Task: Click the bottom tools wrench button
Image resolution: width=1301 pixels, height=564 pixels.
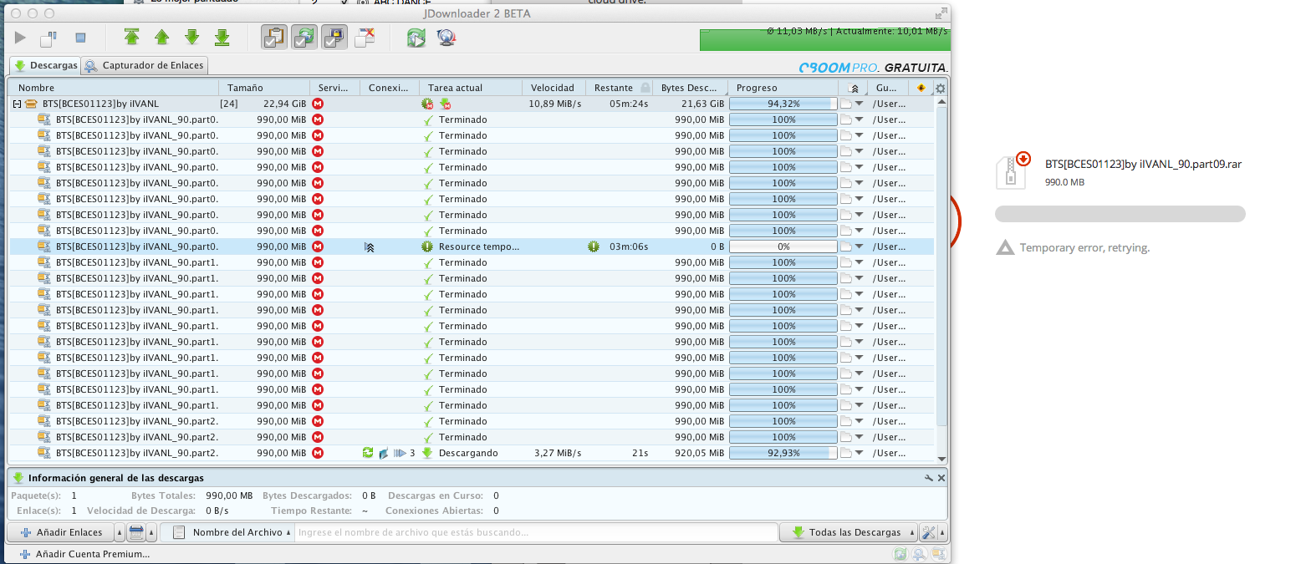Action: 928,532
